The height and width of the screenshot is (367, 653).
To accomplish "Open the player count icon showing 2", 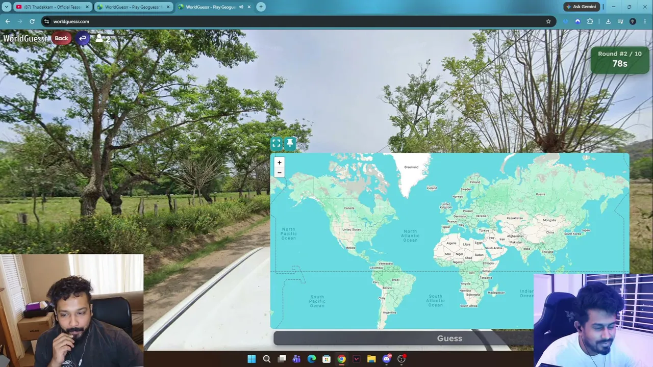I will 103,39.
